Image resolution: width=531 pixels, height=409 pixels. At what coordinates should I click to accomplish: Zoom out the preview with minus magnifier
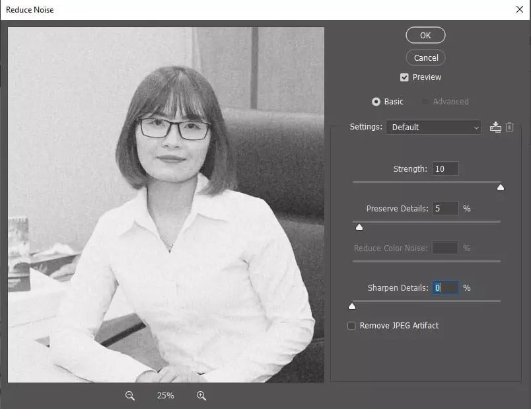pos(130,395)
